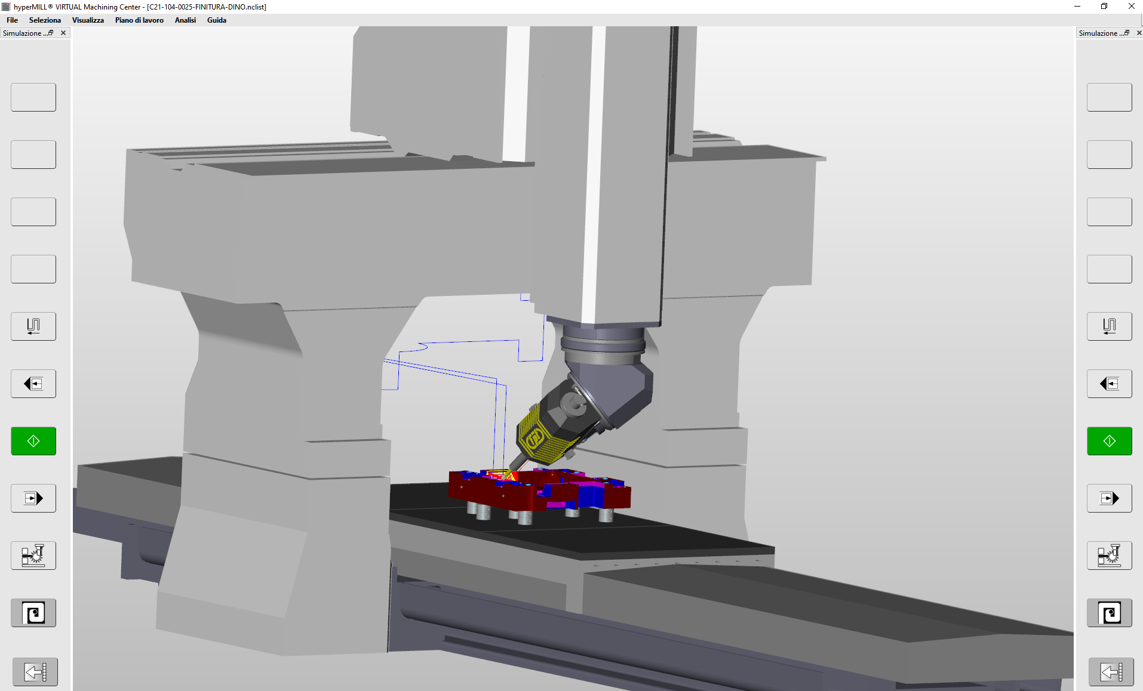Click the toolpath retract icon in right panel

1110,326
